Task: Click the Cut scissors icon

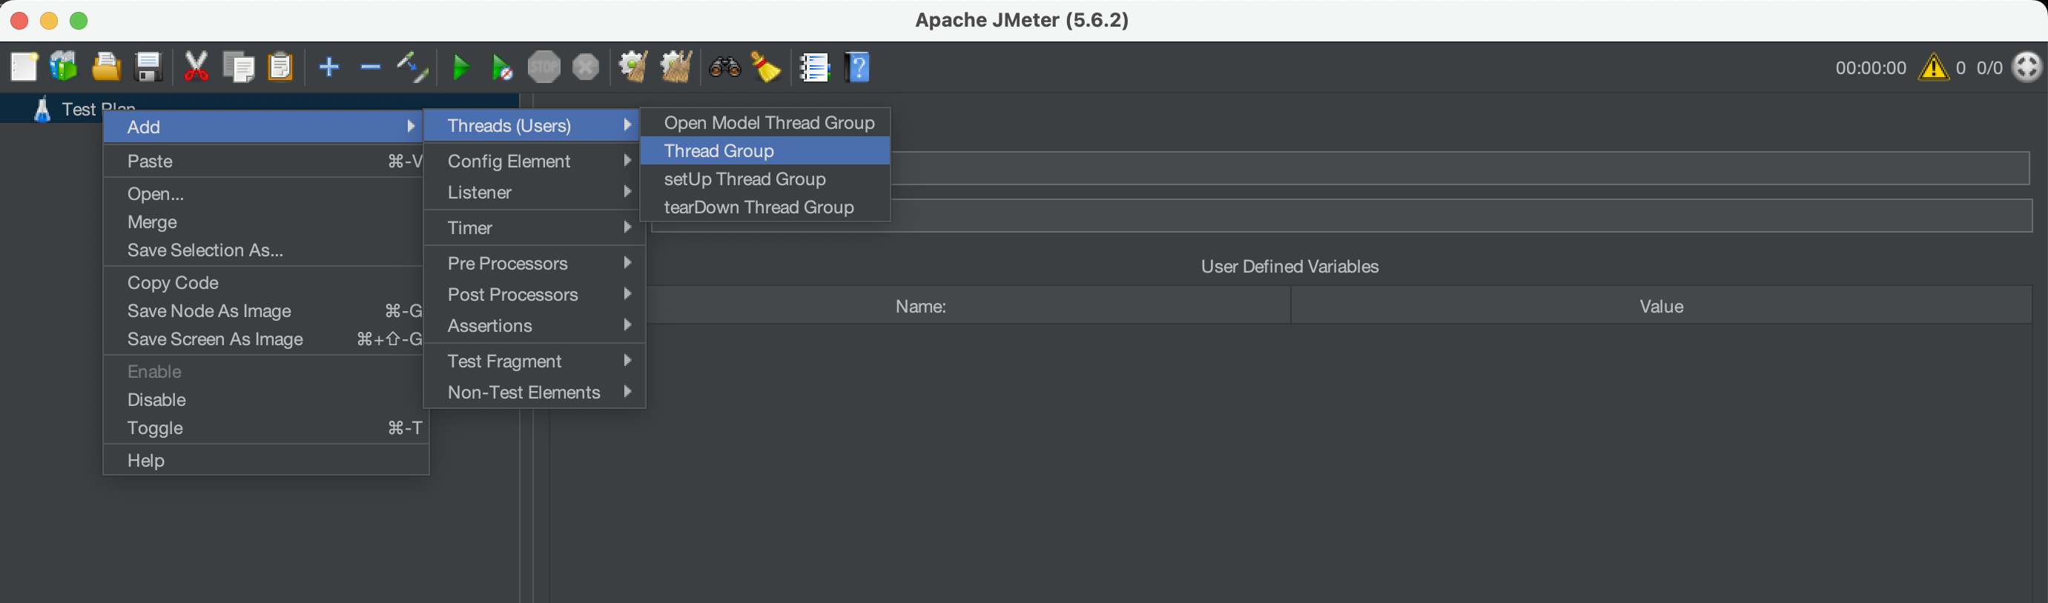Action: point(196,67)
